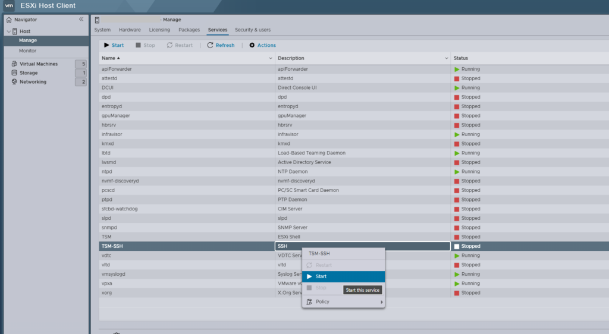Image resolution: width=609 pixels, height=334 pixels.
Task: Switch to the Security & users tab
Action: (253, 30)
